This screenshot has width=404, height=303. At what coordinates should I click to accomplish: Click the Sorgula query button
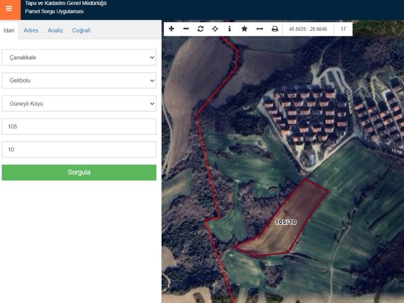coord(78,172)
